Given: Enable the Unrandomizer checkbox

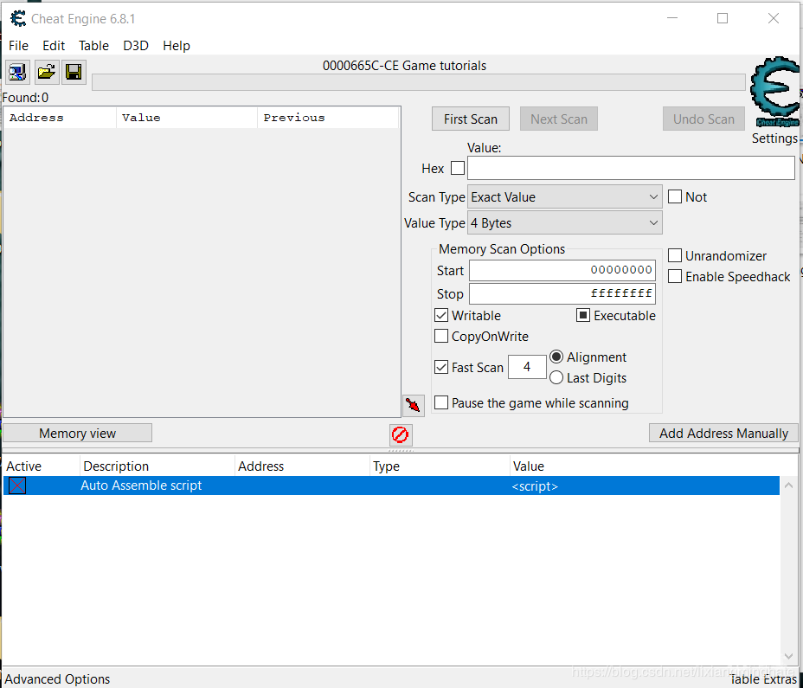Looking at the screenshot, I should coord(675,255).
